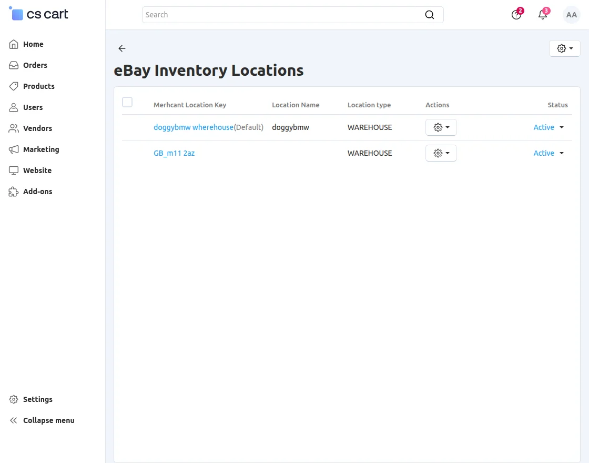Image resolution: width=589 pixels, height=463 pixels.
Task: Open the AA user avatar menu
Action: (x=571, y=15)
